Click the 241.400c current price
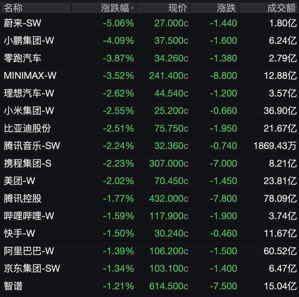Viewport: 299px width, 297px height. tap(169, 76)
